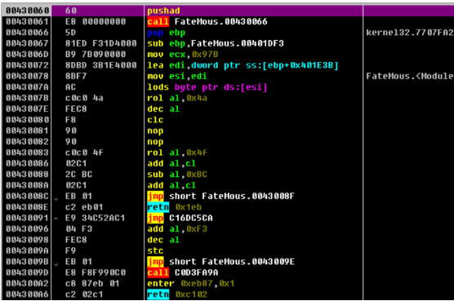
Task: Click add al,cl at address 0043008A
Action: pos(171,185)
